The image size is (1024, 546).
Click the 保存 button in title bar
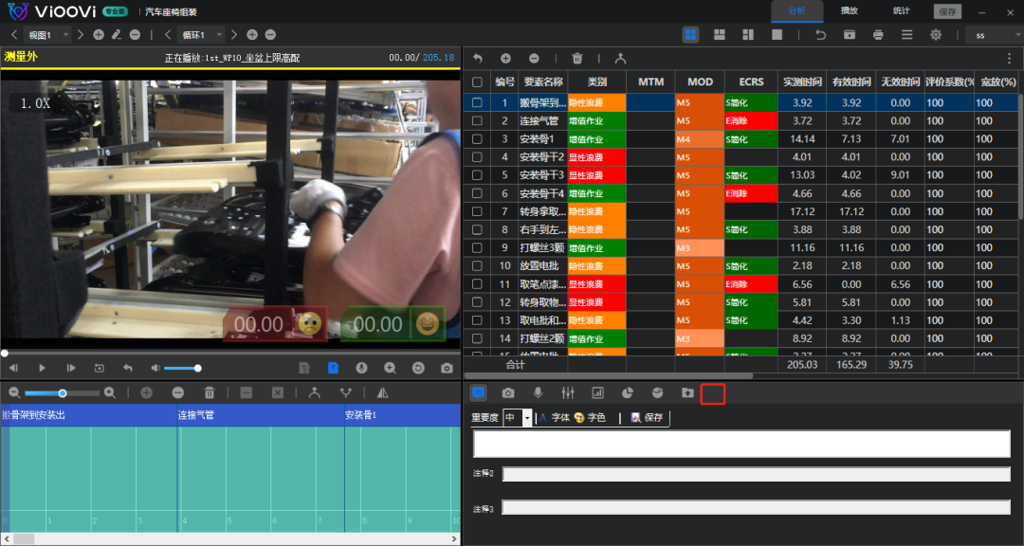947,11
